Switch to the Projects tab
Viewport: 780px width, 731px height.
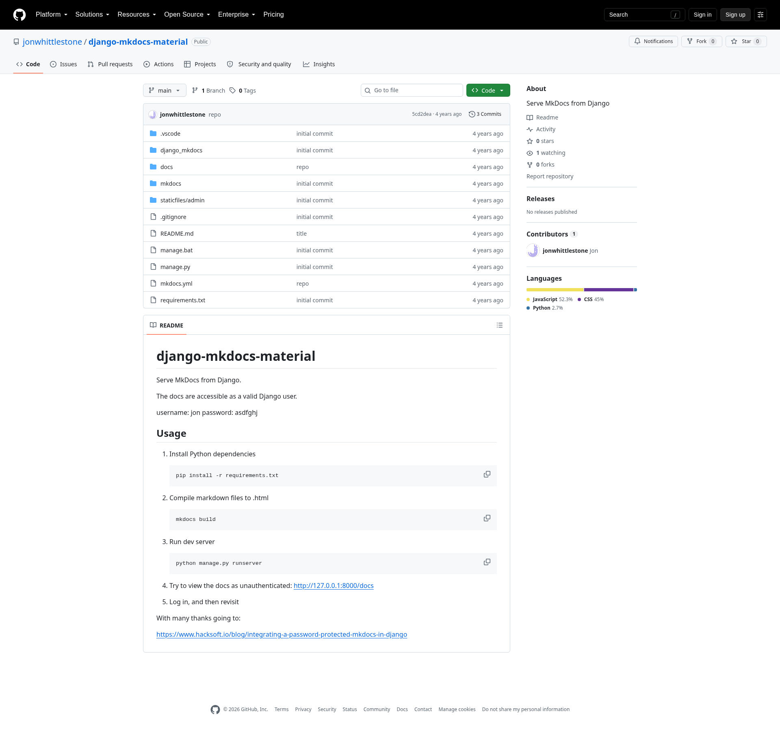click(200, 64)
